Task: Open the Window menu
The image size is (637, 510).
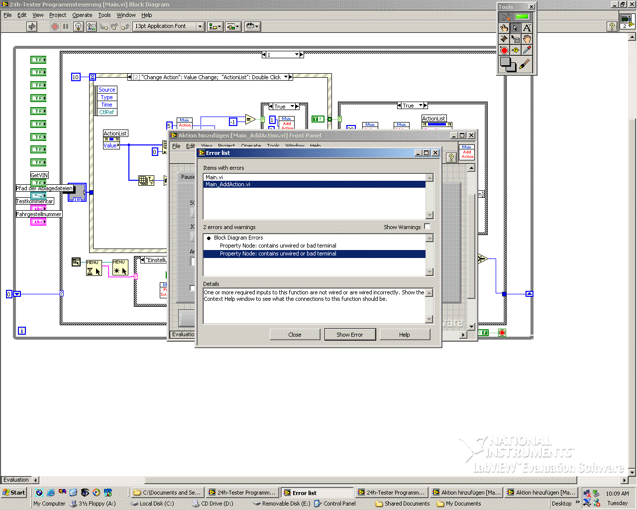Action: [x=126, y=15]
